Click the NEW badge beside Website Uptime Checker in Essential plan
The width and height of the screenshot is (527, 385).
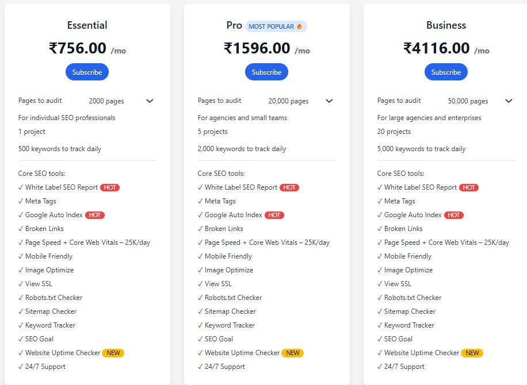click(113, 353)
